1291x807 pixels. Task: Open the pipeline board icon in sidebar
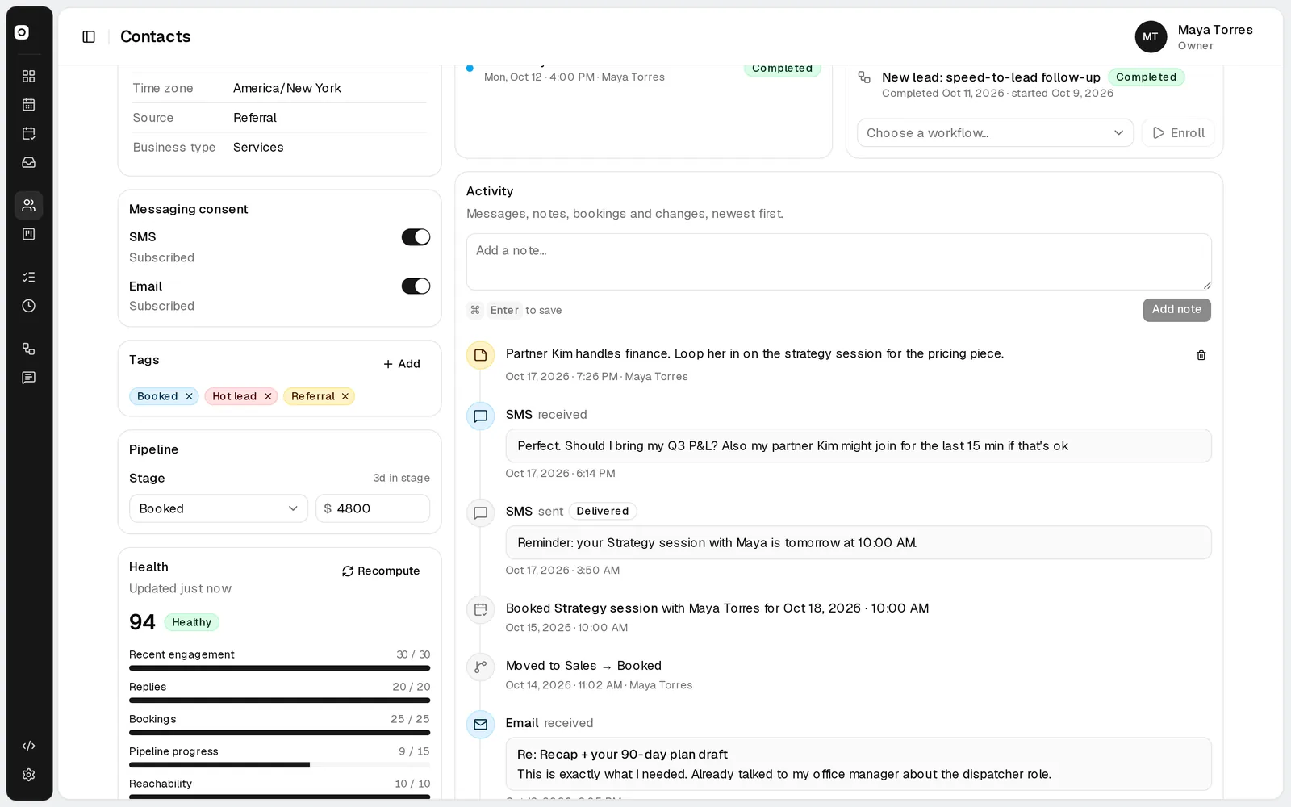(x=29, y=234)
